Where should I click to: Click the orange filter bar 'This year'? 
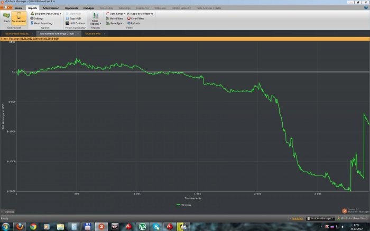[x=185, y=39]
